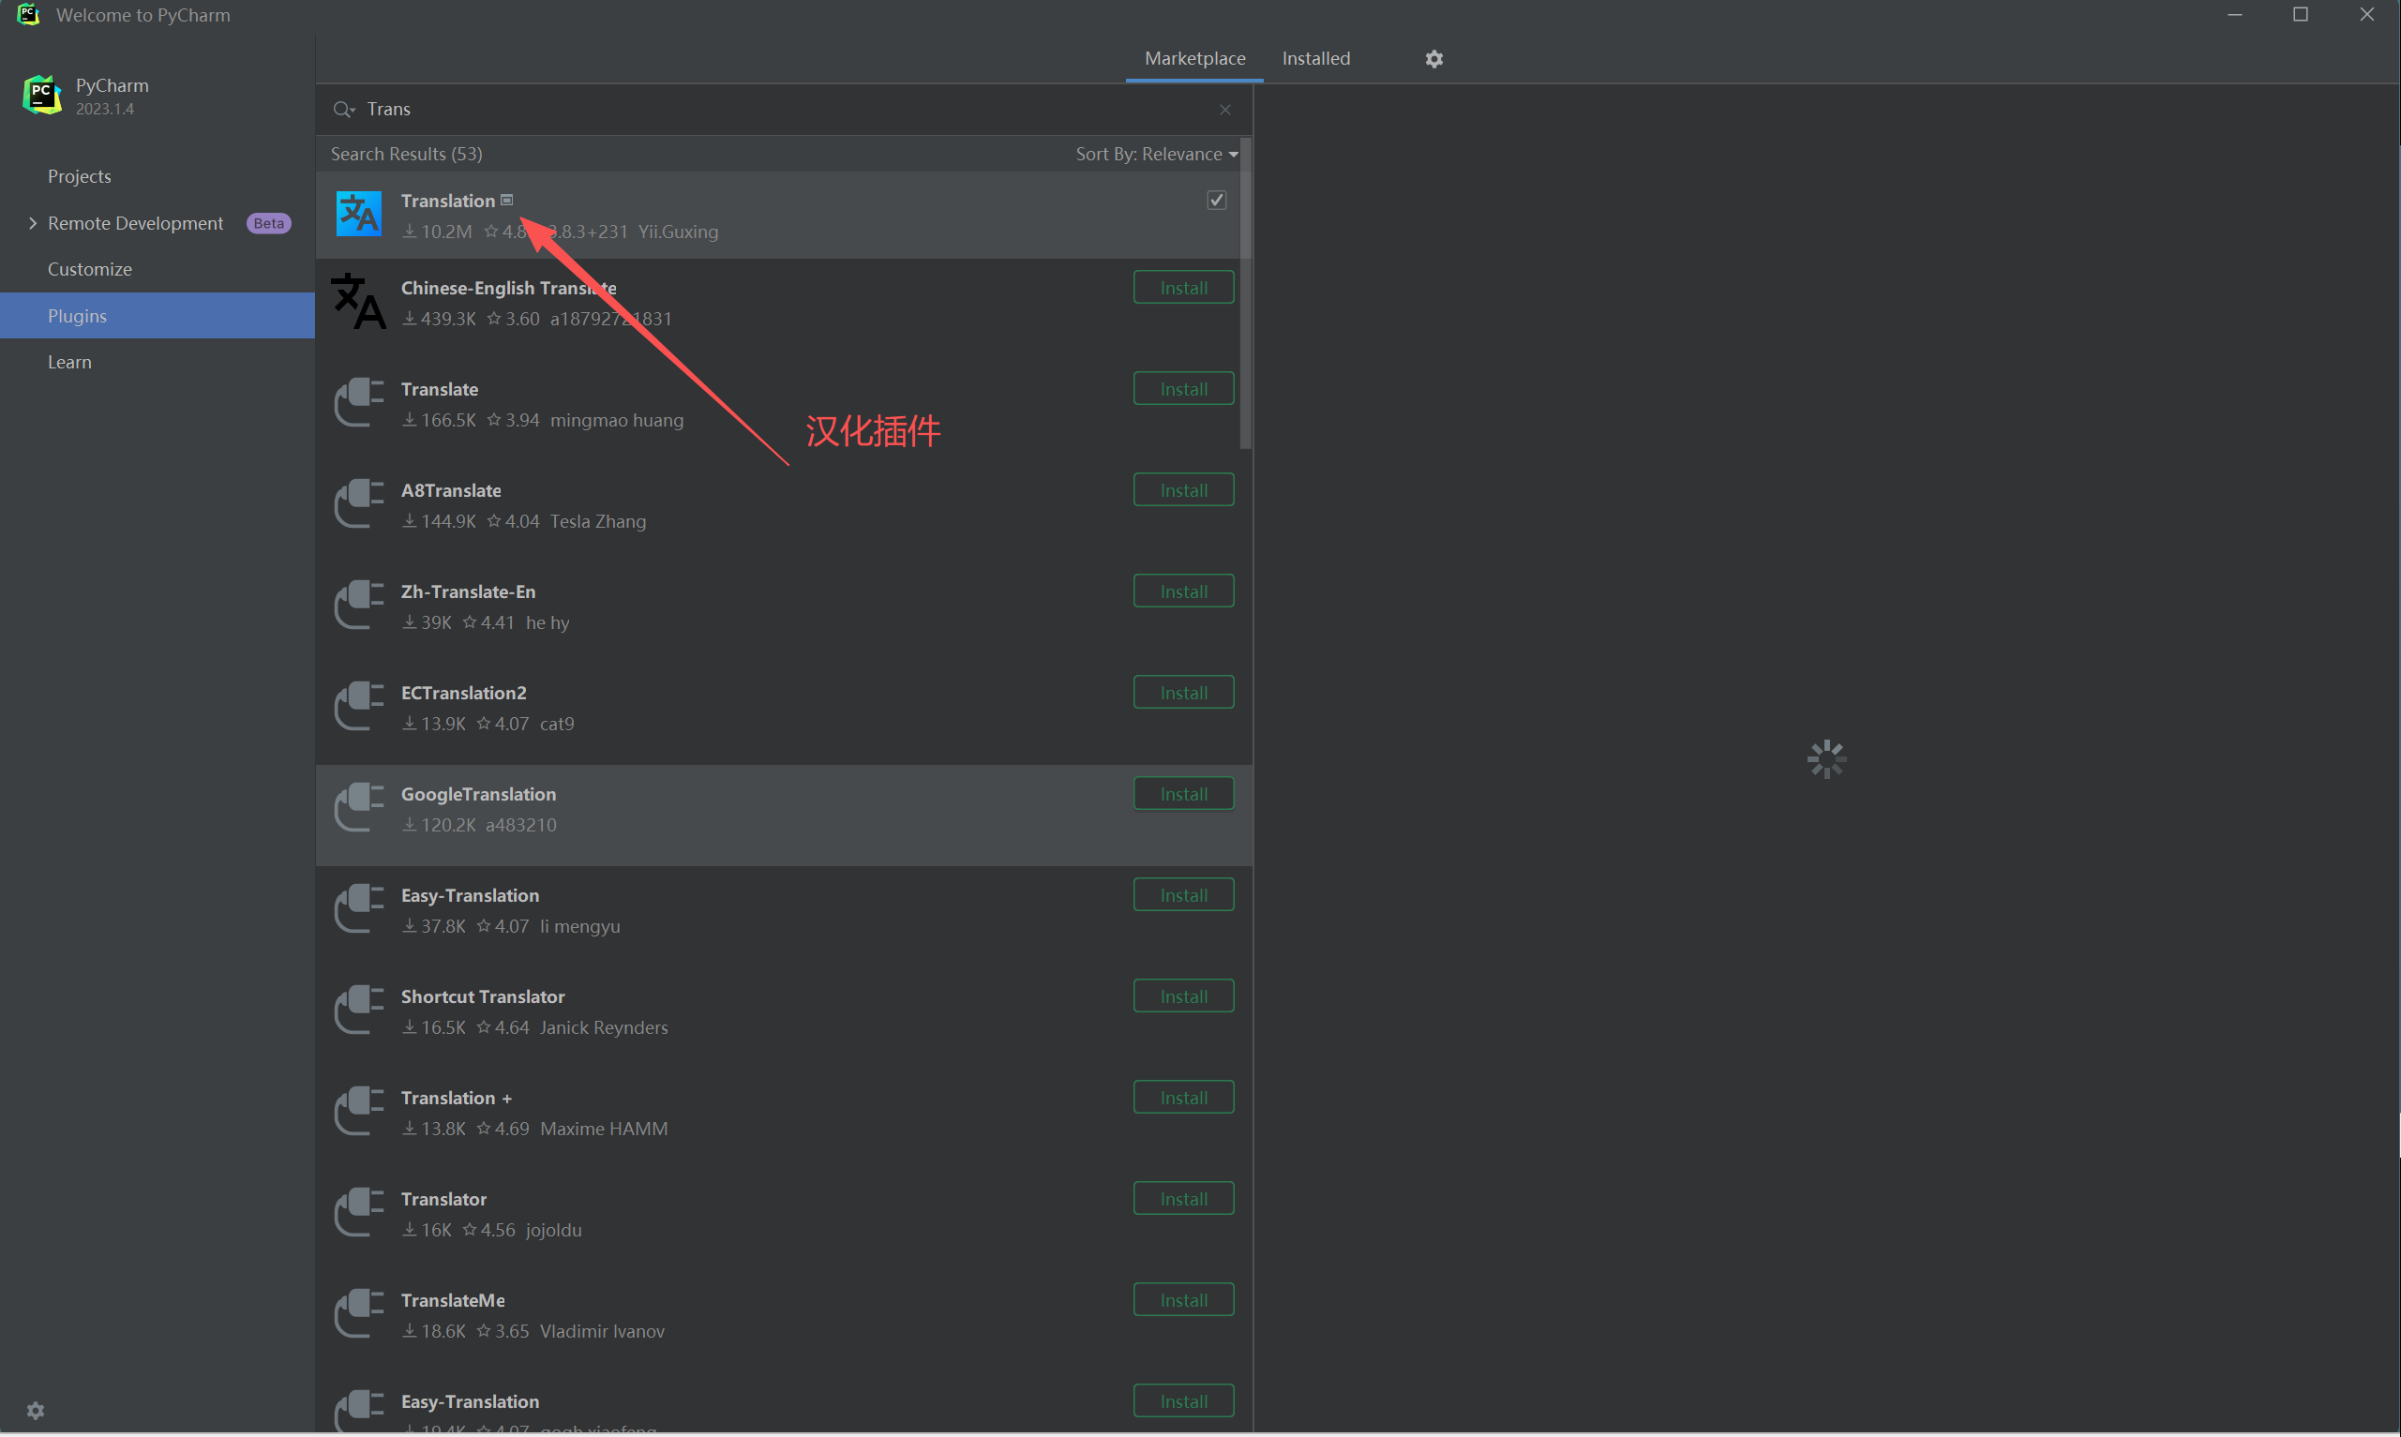Switch to the Marketplace tab
This screenshot has height=1437, width=2401.
pyautogui.click(x=1194, y=58)
